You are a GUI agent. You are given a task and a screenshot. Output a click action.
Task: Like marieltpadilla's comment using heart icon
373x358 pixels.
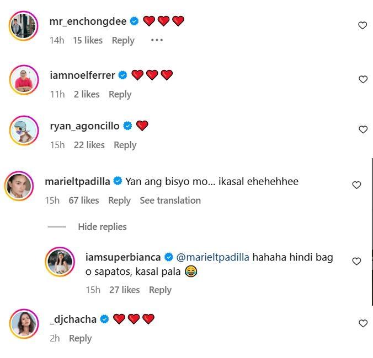tap(356, 185)
